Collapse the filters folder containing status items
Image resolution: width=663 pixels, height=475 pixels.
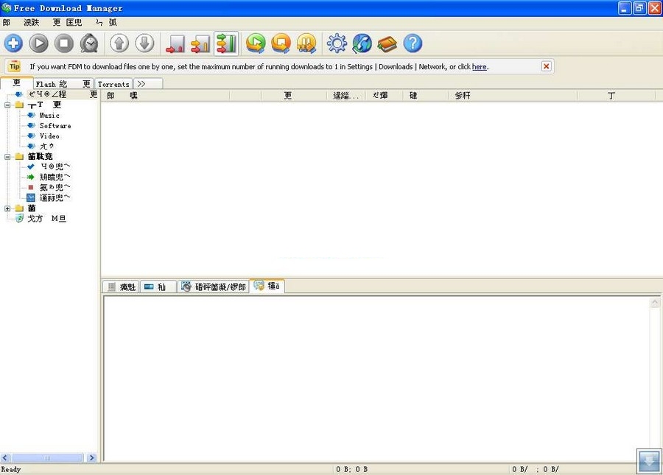[7, 157]
